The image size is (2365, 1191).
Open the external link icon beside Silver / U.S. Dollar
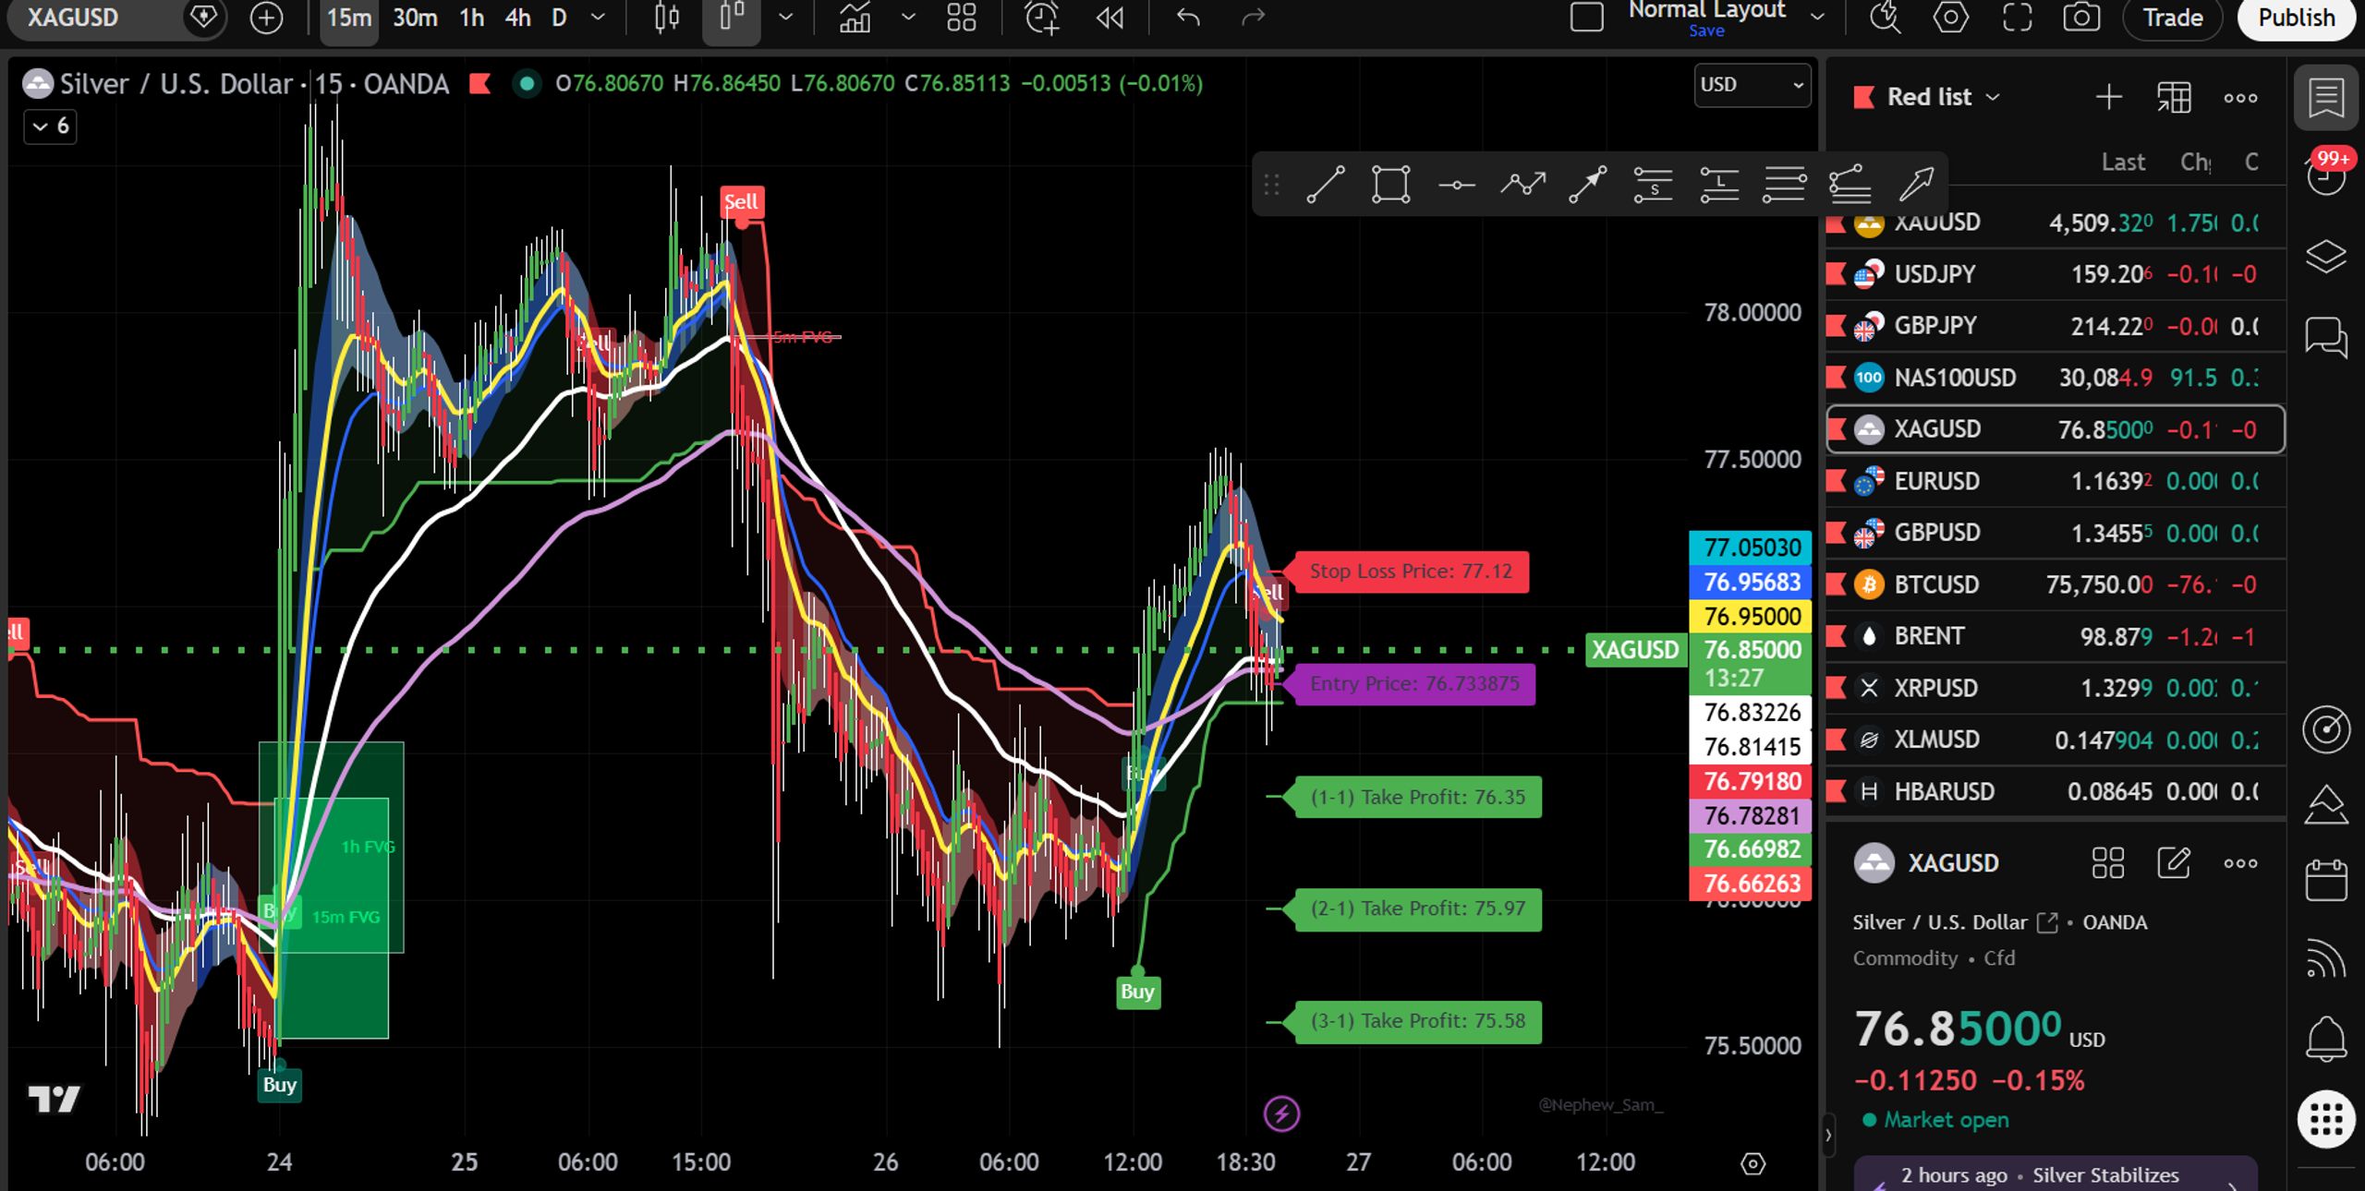[x=2047, y=922]
